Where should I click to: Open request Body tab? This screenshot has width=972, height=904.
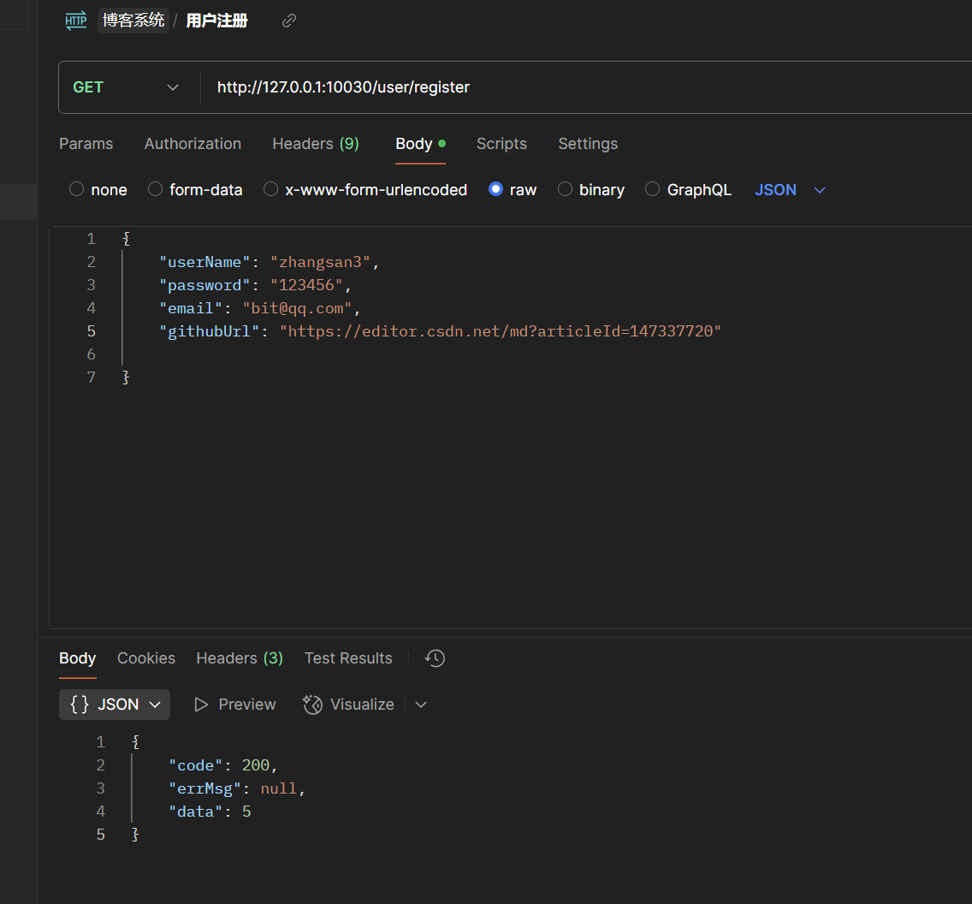(x=420, y=144)
